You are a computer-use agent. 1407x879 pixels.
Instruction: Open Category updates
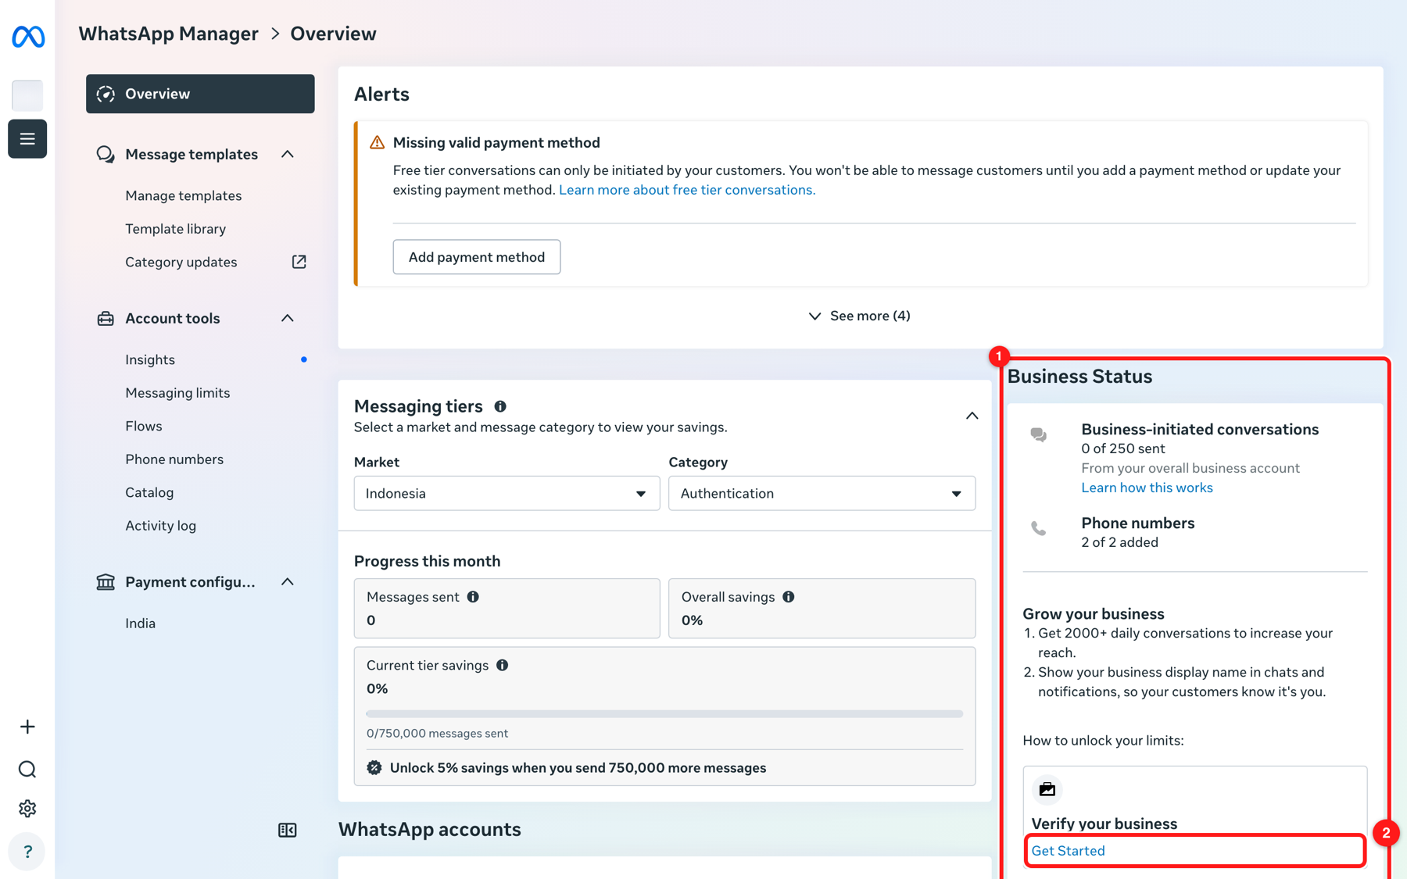[x=181, y=262]
